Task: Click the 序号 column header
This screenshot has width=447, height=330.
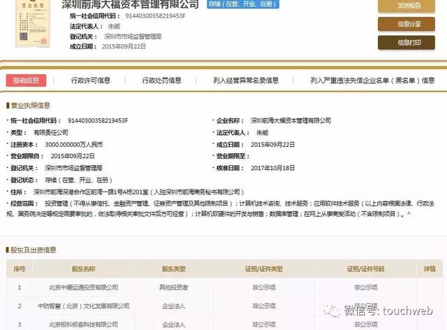Action: (20, 269)
